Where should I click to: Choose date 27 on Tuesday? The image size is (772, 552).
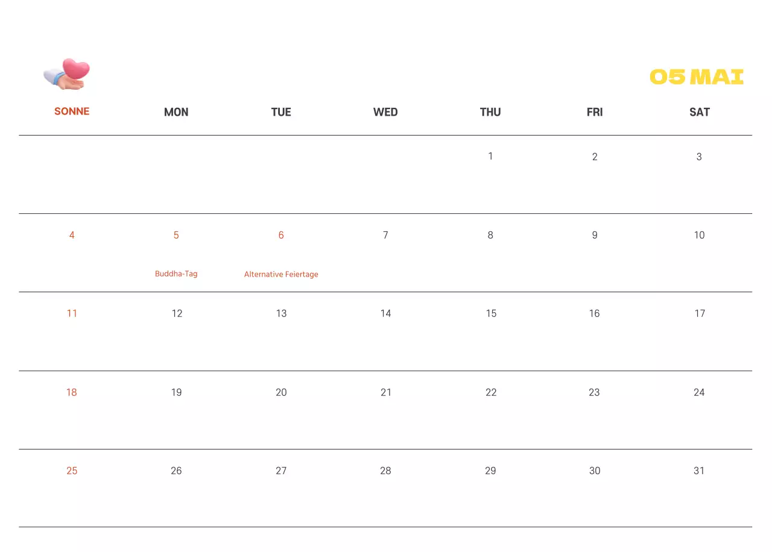click(x=281, y=471)
